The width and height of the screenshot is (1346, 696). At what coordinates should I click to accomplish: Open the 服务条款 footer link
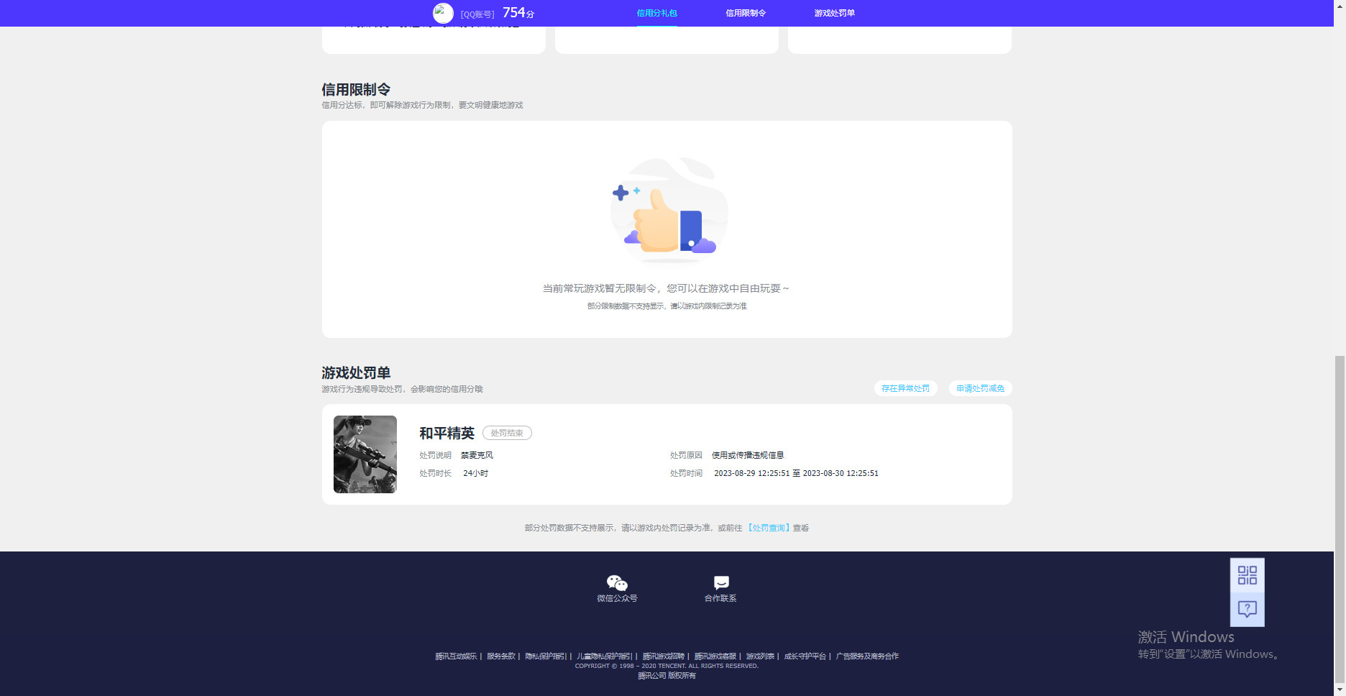click(501, 656)
